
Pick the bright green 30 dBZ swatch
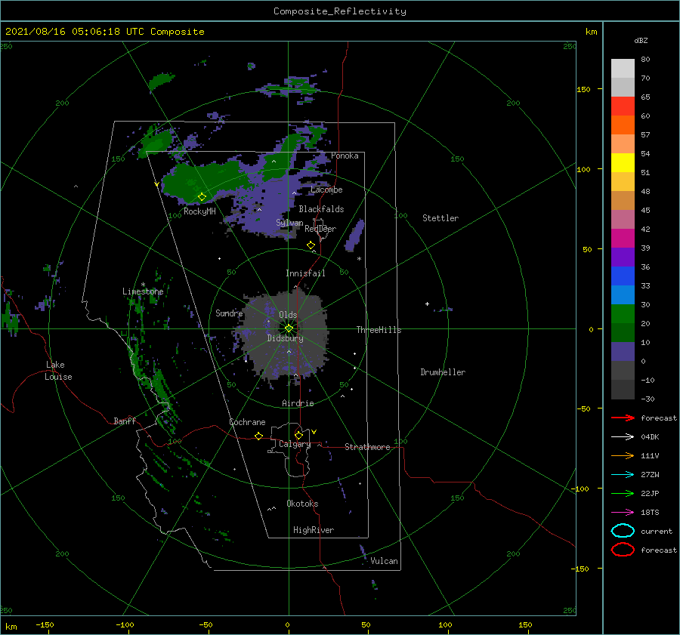(x=623, y=314)
